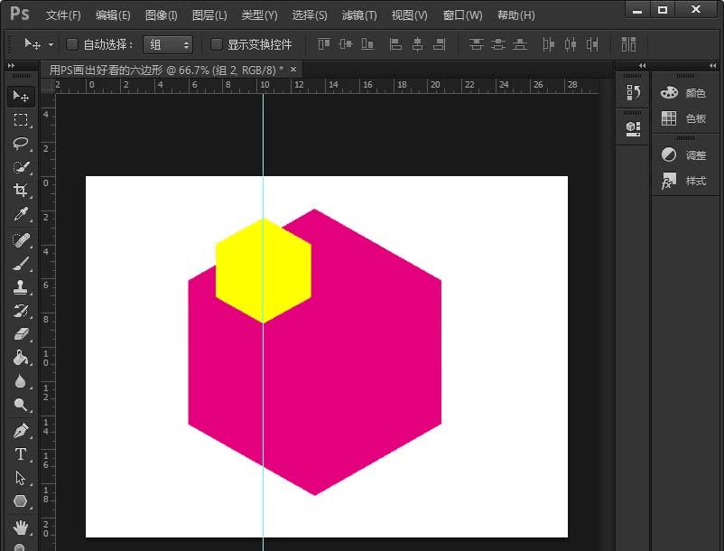Enable the 自动选择 checkbox
The height and width of the screenshot is (551, 724).
[72, 44]
